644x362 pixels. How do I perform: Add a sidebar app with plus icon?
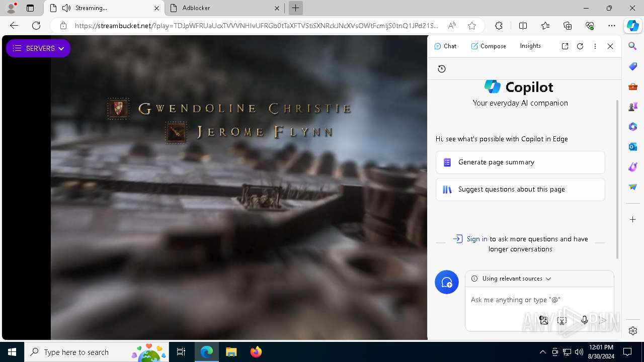point(633,220)
